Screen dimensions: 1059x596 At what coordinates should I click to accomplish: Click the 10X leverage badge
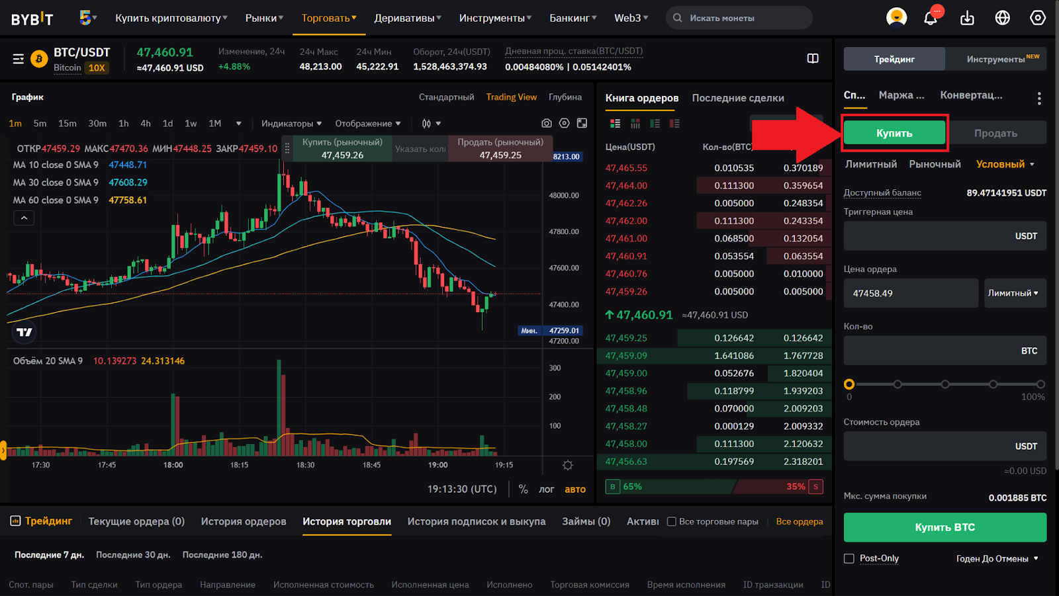click(97, 67)
